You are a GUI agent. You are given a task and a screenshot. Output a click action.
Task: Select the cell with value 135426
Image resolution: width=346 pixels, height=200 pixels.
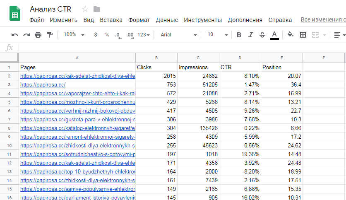[198, 128]
